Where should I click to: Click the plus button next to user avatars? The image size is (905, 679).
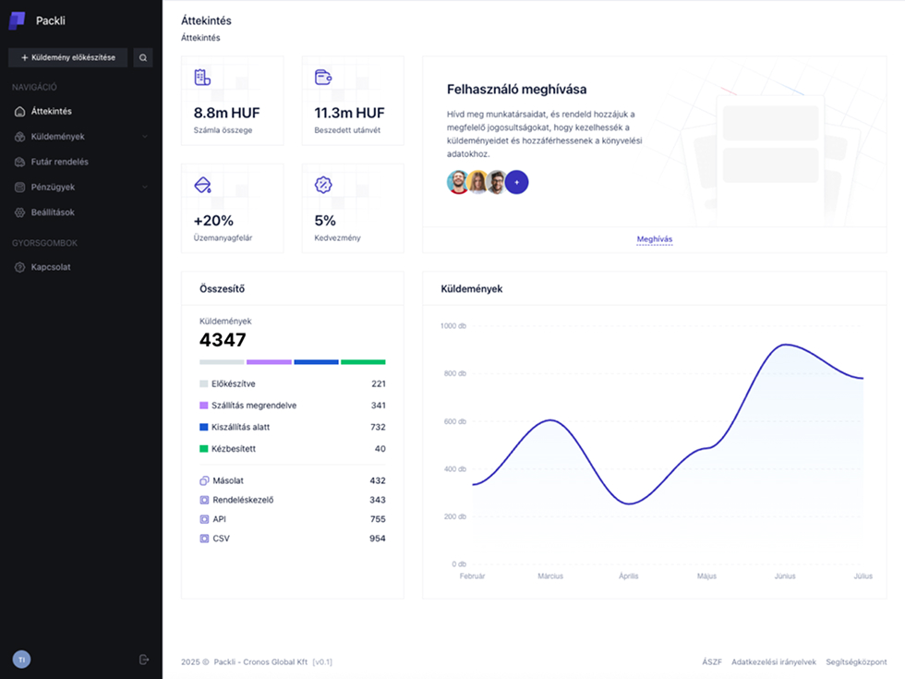click(x=517, y=183)
